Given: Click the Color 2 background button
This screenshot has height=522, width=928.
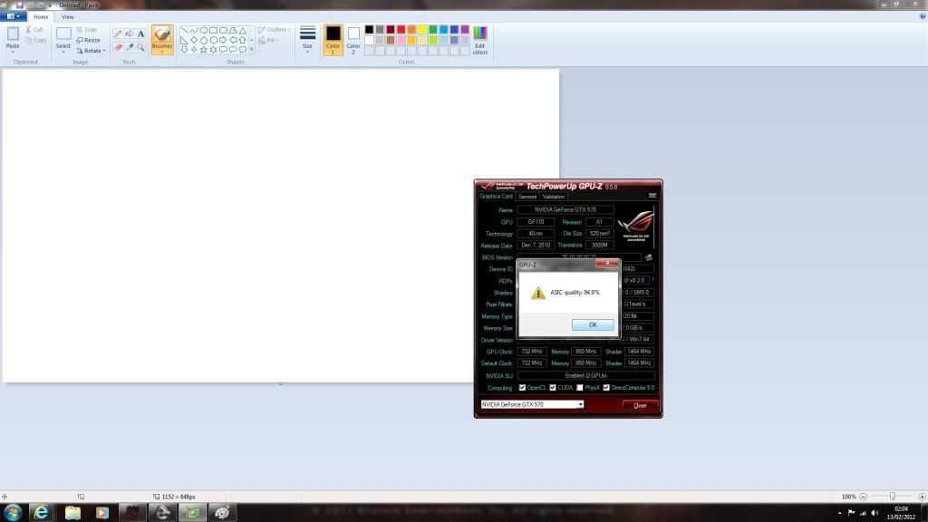Looking at the screenshot, I should pyautogui.click(x=353, y=40).
